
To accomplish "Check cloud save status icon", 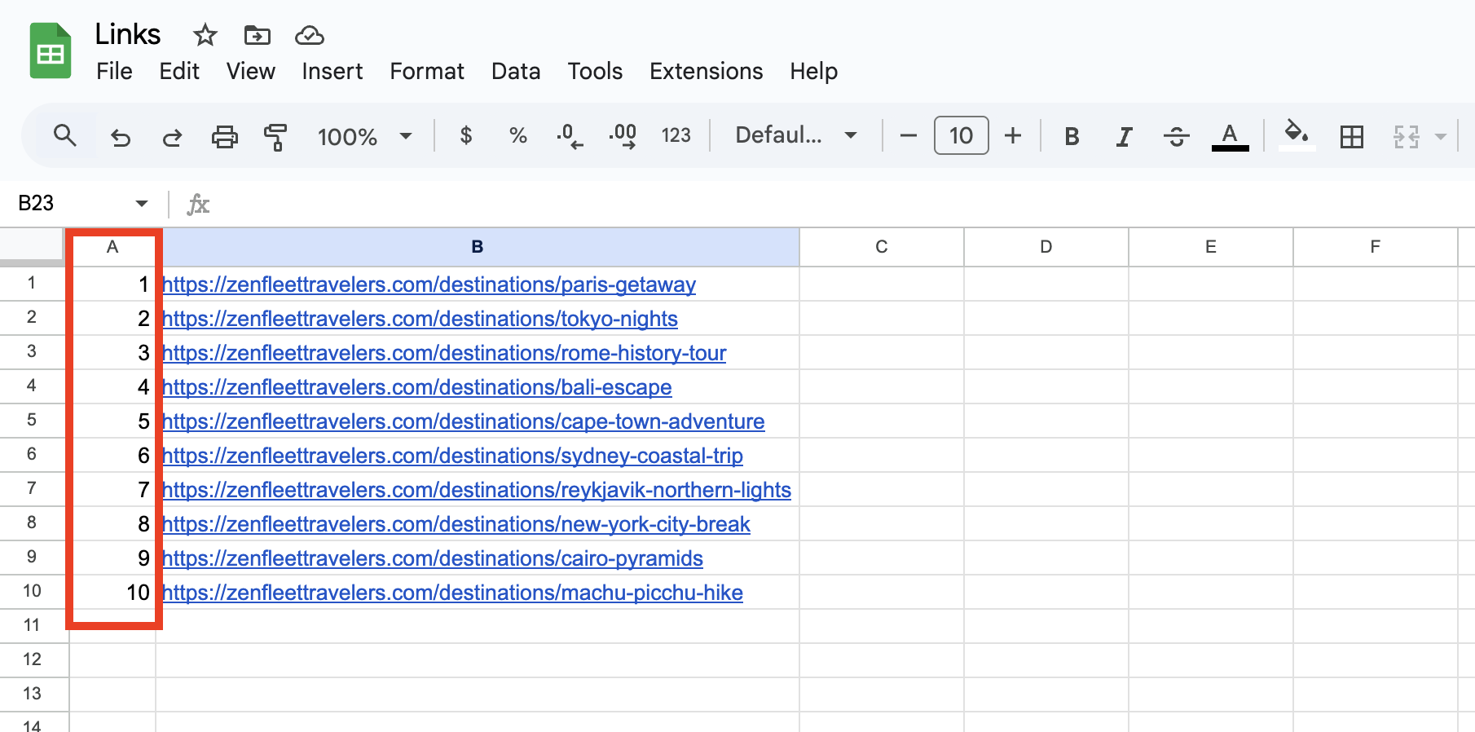I will [x=309, y=35].
